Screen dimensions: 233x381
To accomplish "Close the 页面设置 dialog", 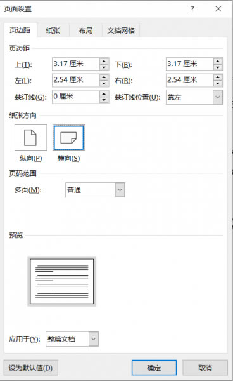I will (218, 9).
